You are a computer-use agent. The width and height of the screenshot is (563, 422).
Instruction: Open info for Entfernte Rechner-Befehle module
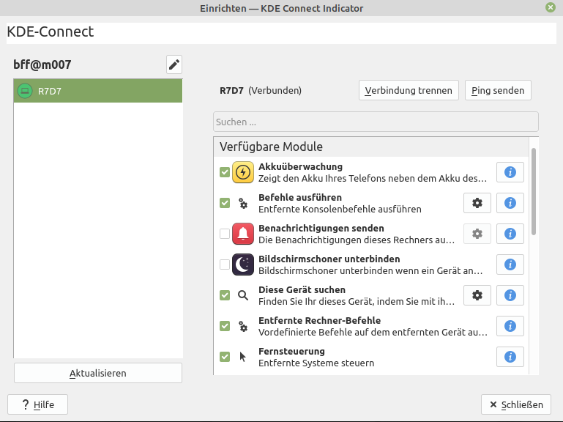[510, 326]
